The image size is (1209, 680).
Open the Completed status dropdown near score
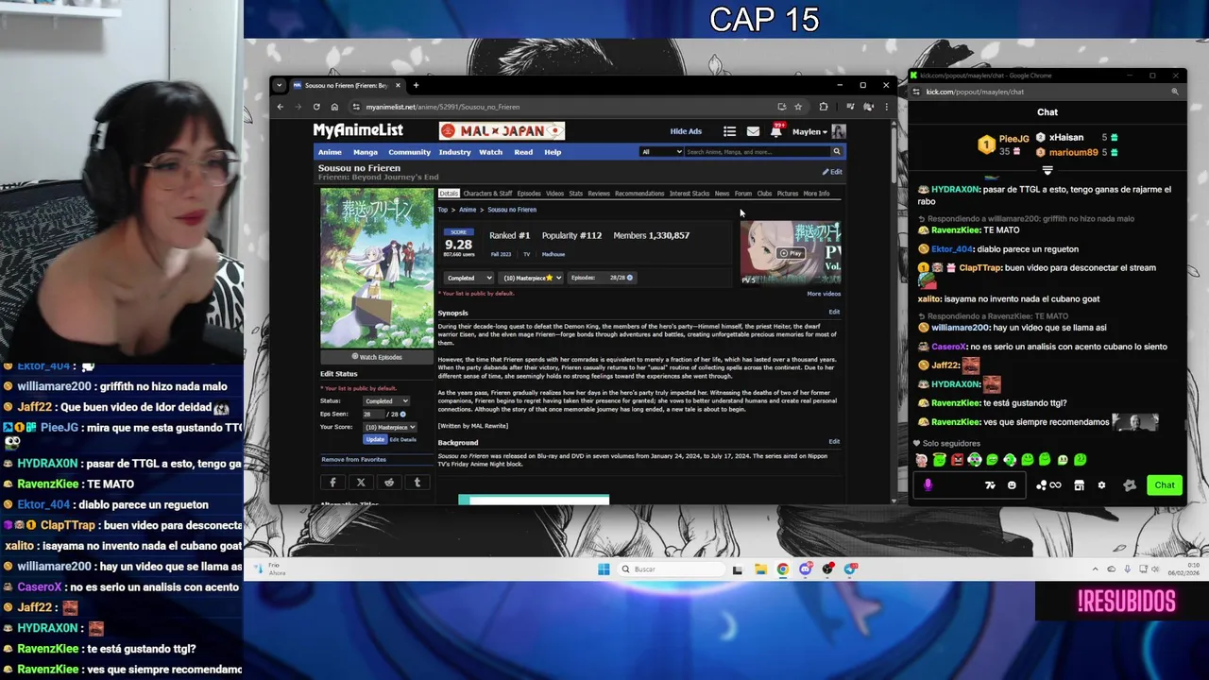click(x=469, y=278)
